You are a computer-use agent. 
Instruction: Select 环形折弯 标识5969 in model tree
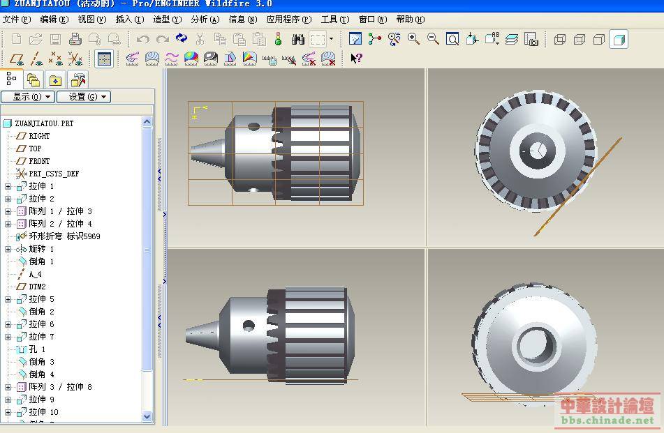click(x=64, y=236)
